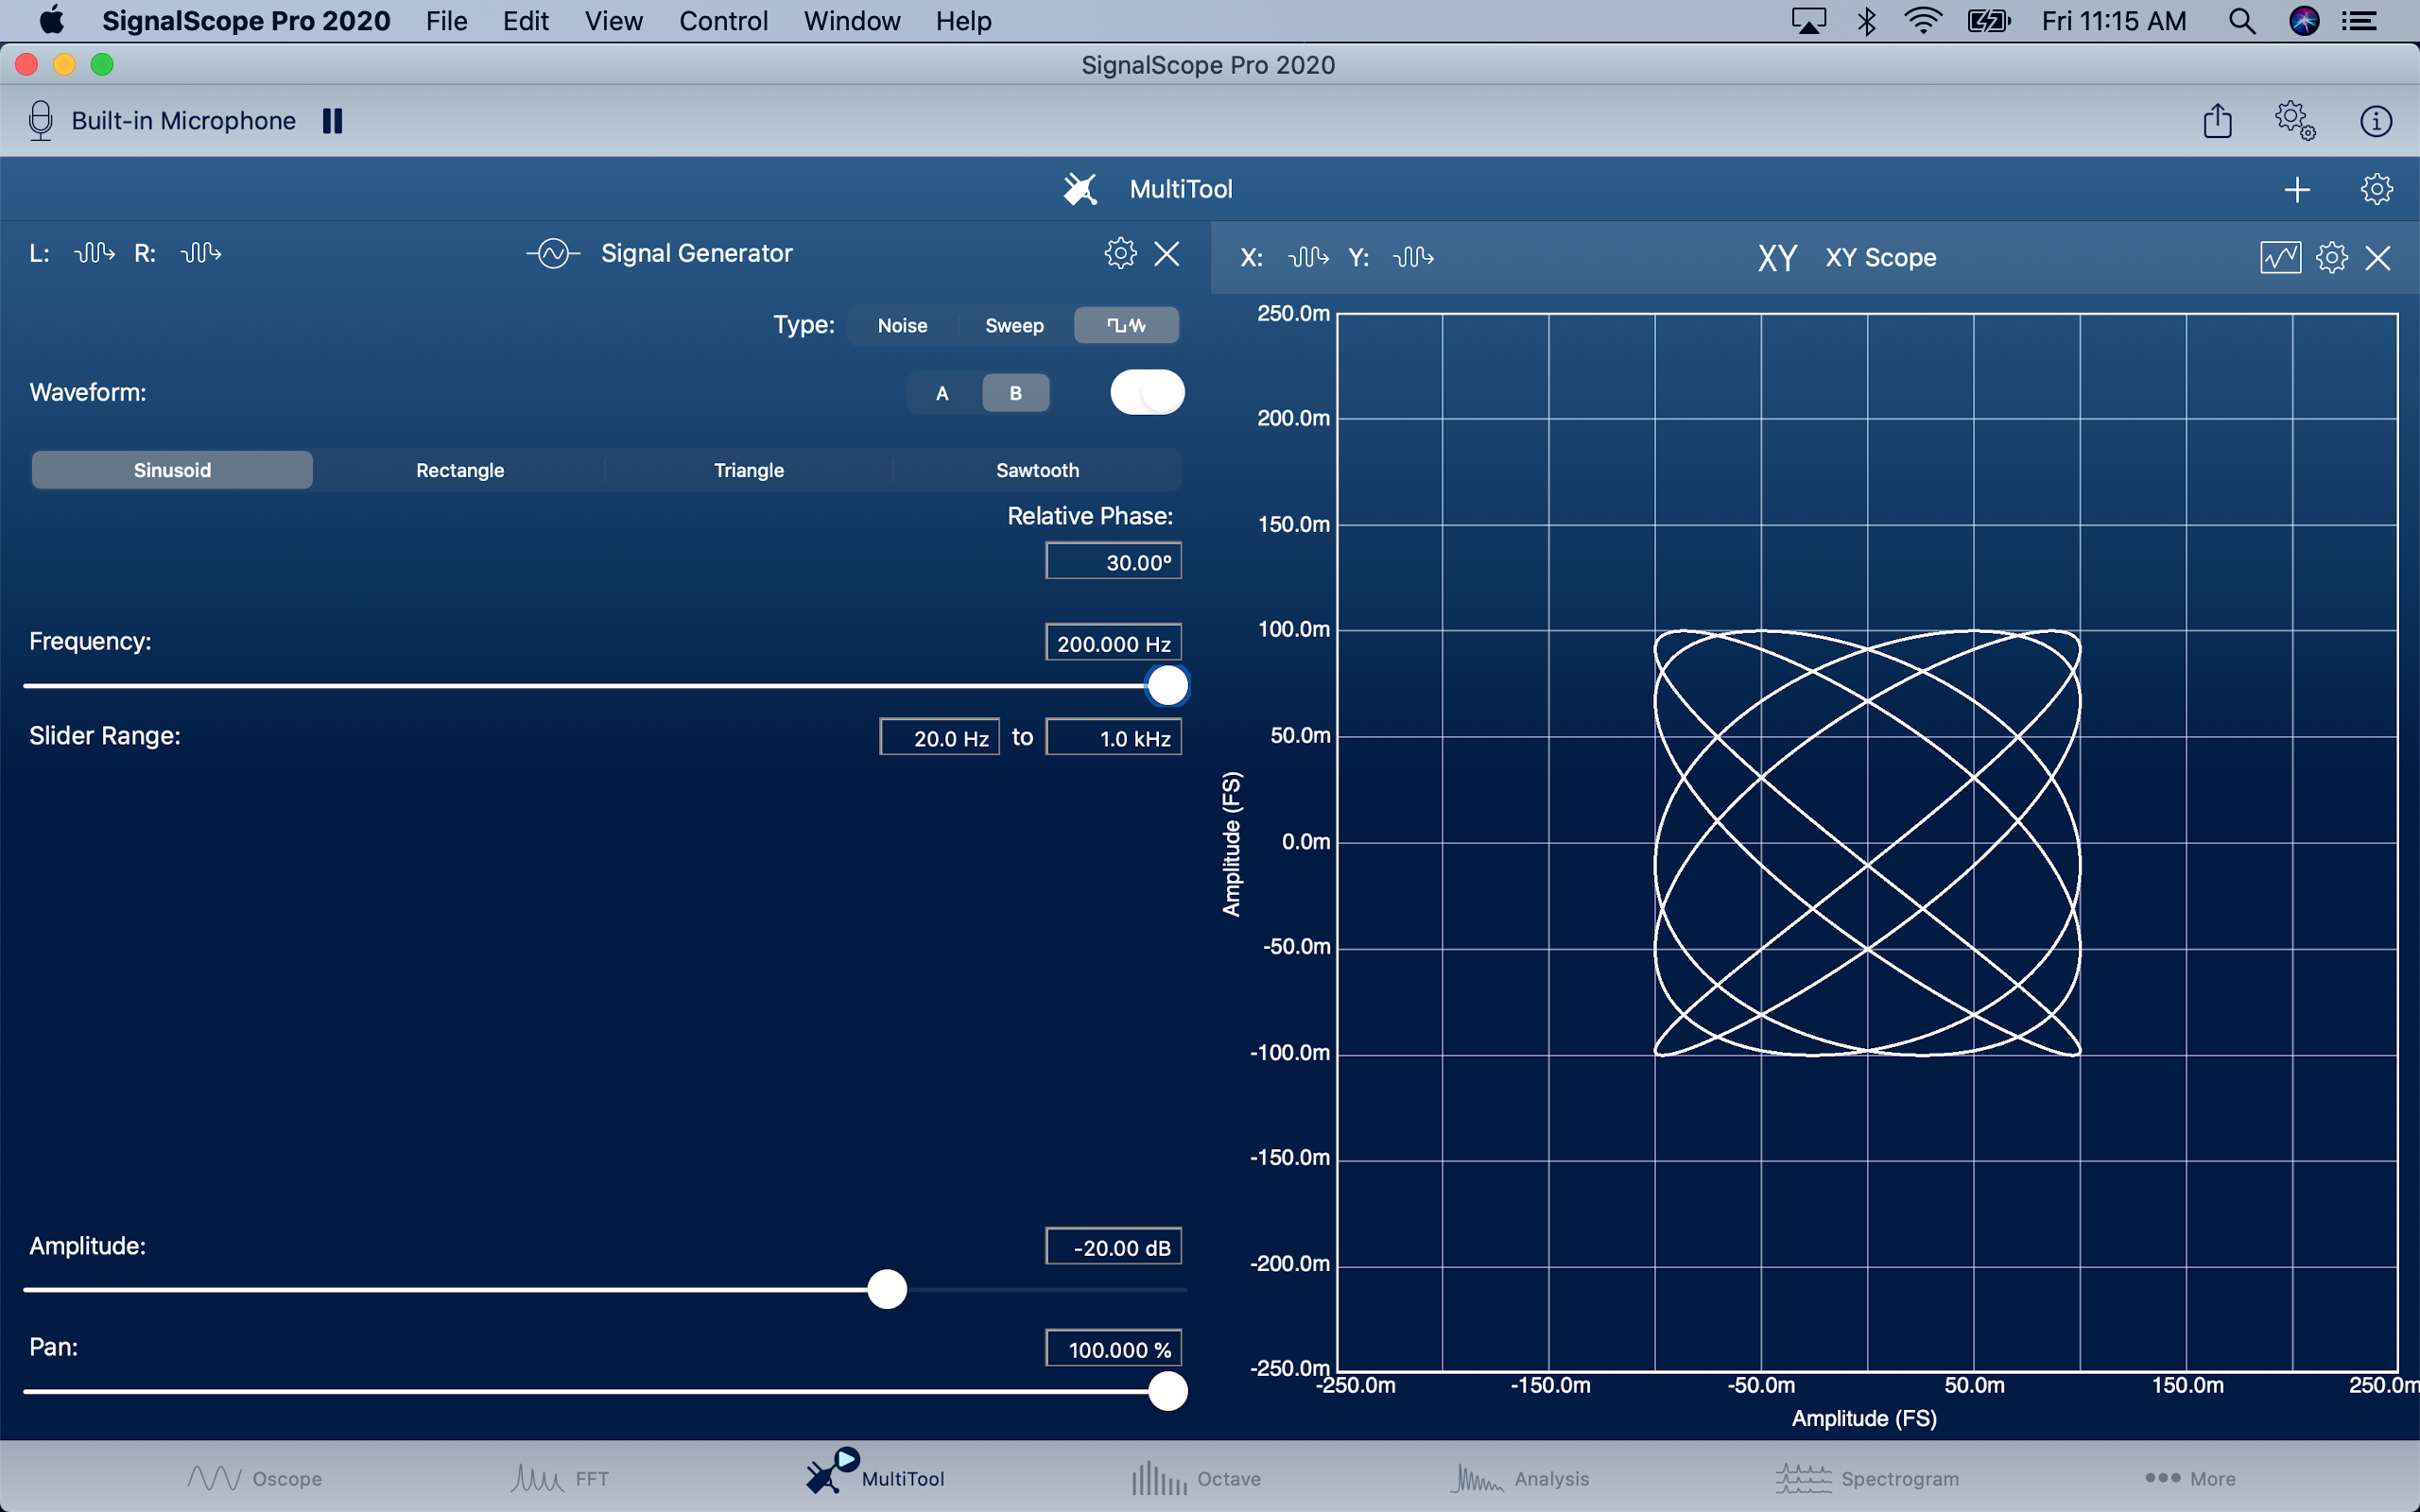The image size is (2420, 1512).
Task: Toggle the waveform output switch
Action: pos(1147,392)
